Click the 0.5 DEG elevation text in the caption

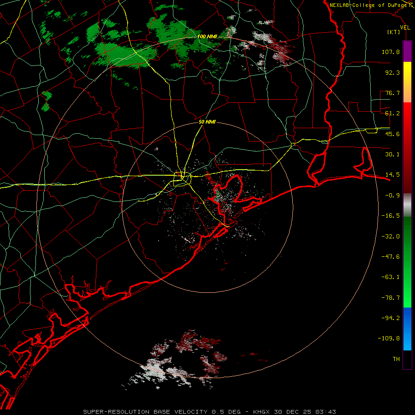click(x=226, y=412)
